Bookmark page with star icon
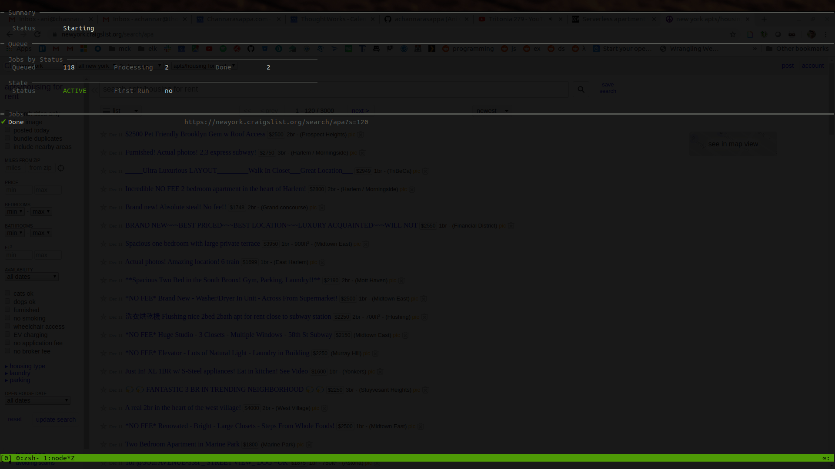Viewport: 835px width, 469px height. point(733,34)
